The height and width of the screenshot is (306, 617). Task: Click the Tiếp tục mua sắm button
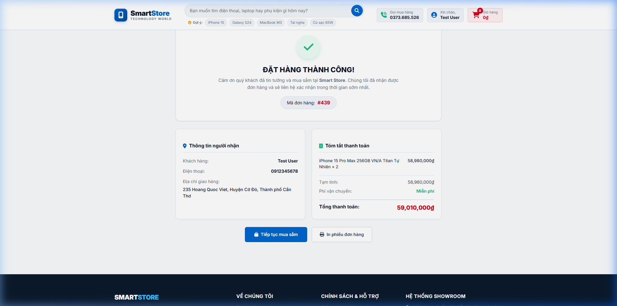coord(276,235)
